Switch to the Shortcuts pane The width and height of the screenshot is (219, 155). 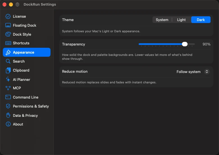27,43
